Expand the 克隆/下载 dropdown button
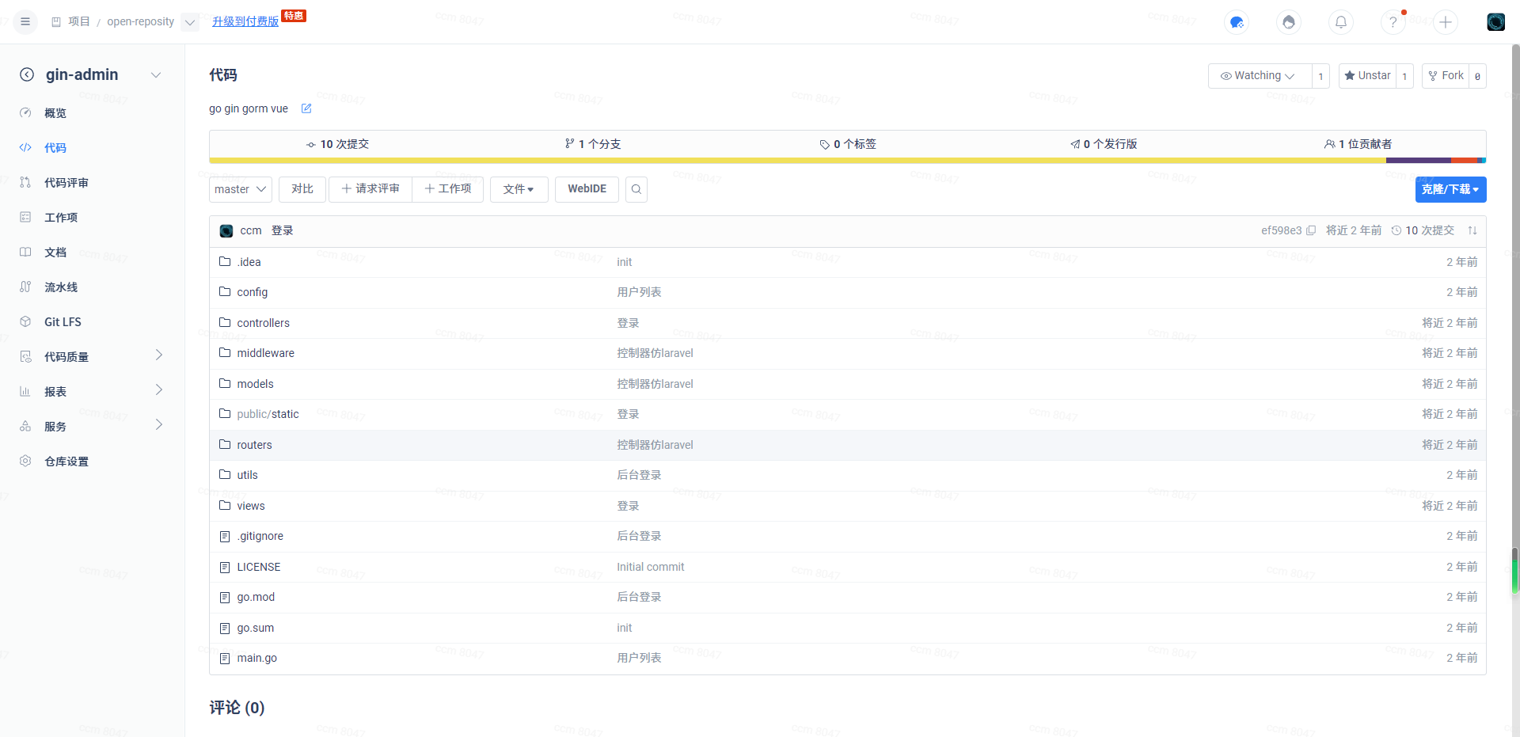 [1450, 189]
